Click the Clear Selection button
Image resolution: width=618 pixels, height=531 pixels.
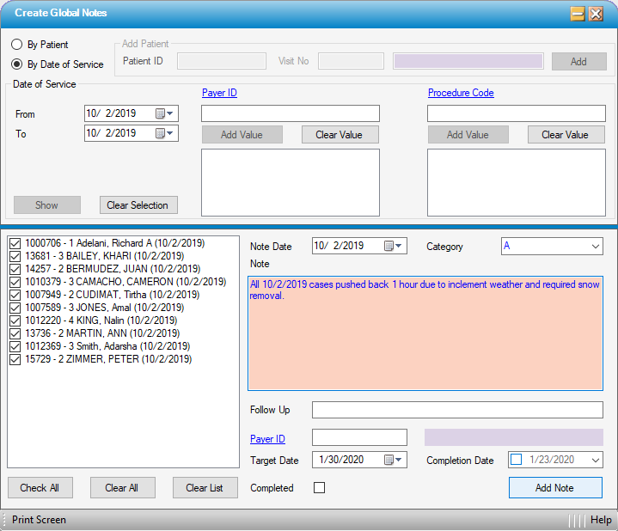[x=139, y=205]
